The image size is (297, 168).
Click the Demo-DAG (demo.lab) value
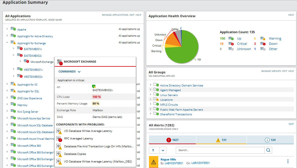[x=107, y=117]
